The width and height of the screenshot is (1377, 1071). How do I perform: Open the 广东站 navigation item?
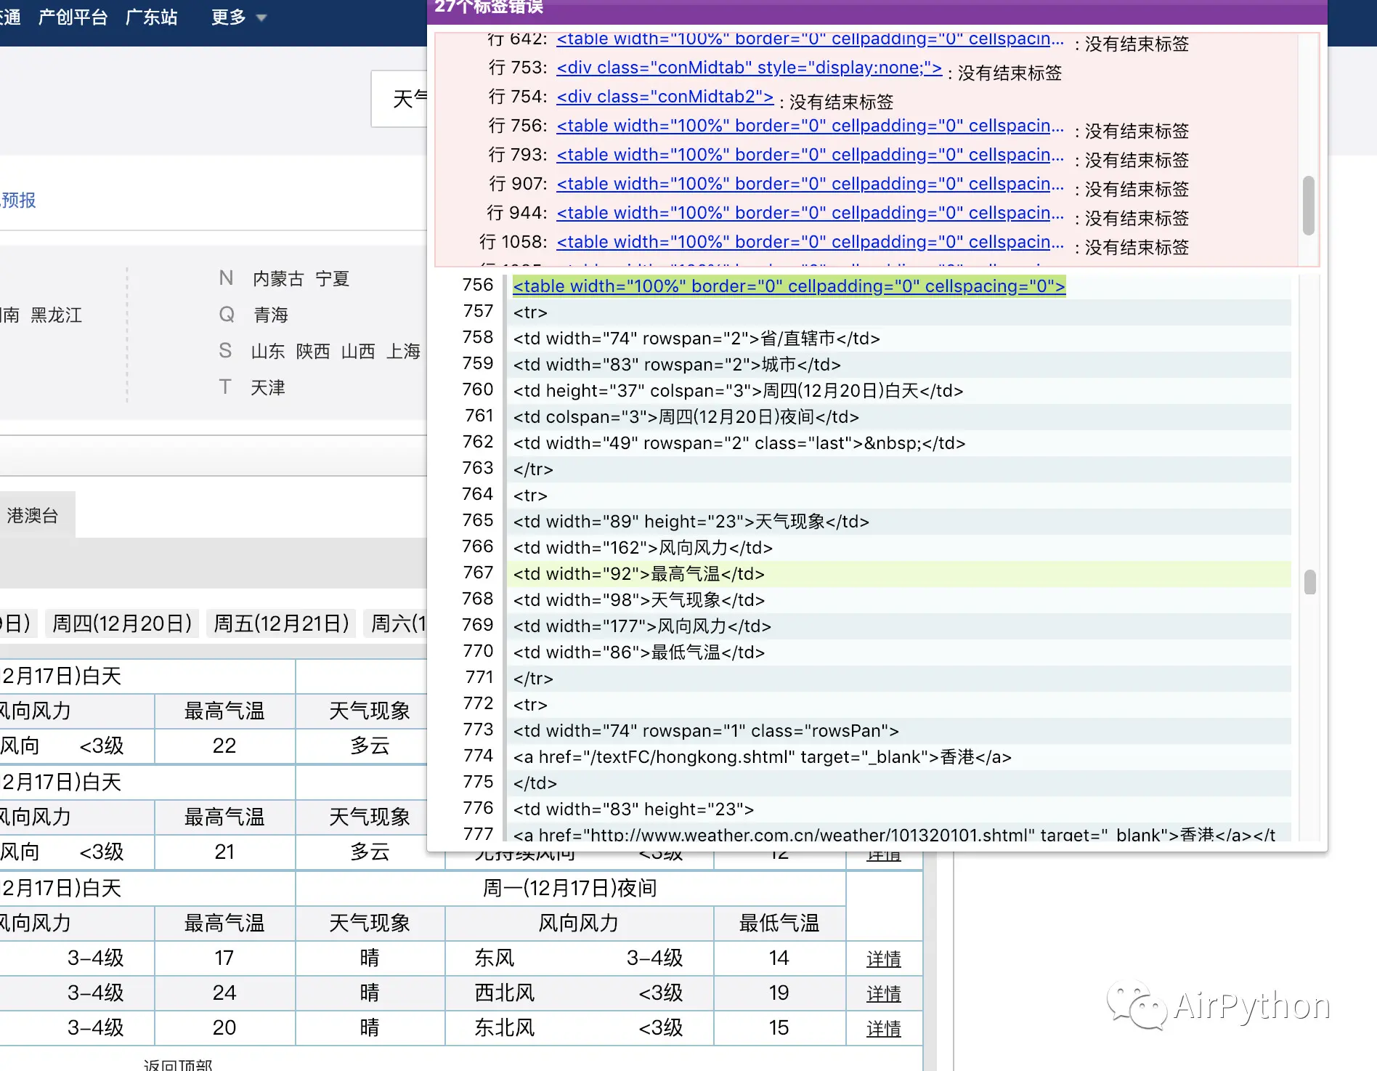[x=151, y=17]
